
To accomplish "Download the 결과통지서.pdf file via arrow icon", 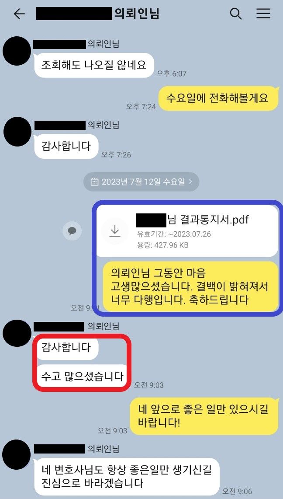I will (115, 231).
